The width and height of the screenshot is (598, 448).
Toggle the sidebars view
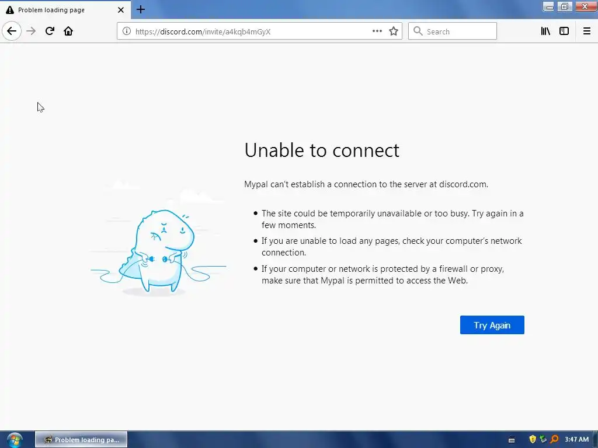[x=564, y=32]
